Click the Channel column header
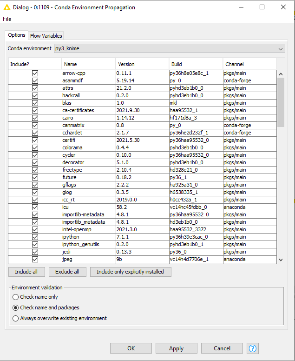 (249, 64)
